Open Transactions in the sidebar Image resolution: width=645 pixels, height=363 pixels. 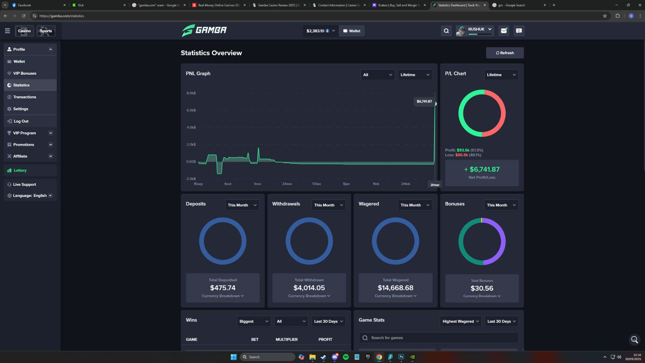click(x=25, y=97)
